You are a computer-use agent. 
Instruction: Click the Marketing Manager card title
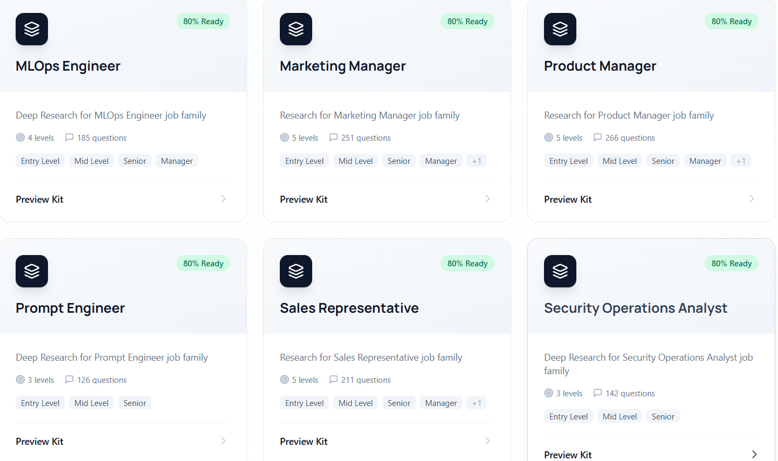pos(343,66)
